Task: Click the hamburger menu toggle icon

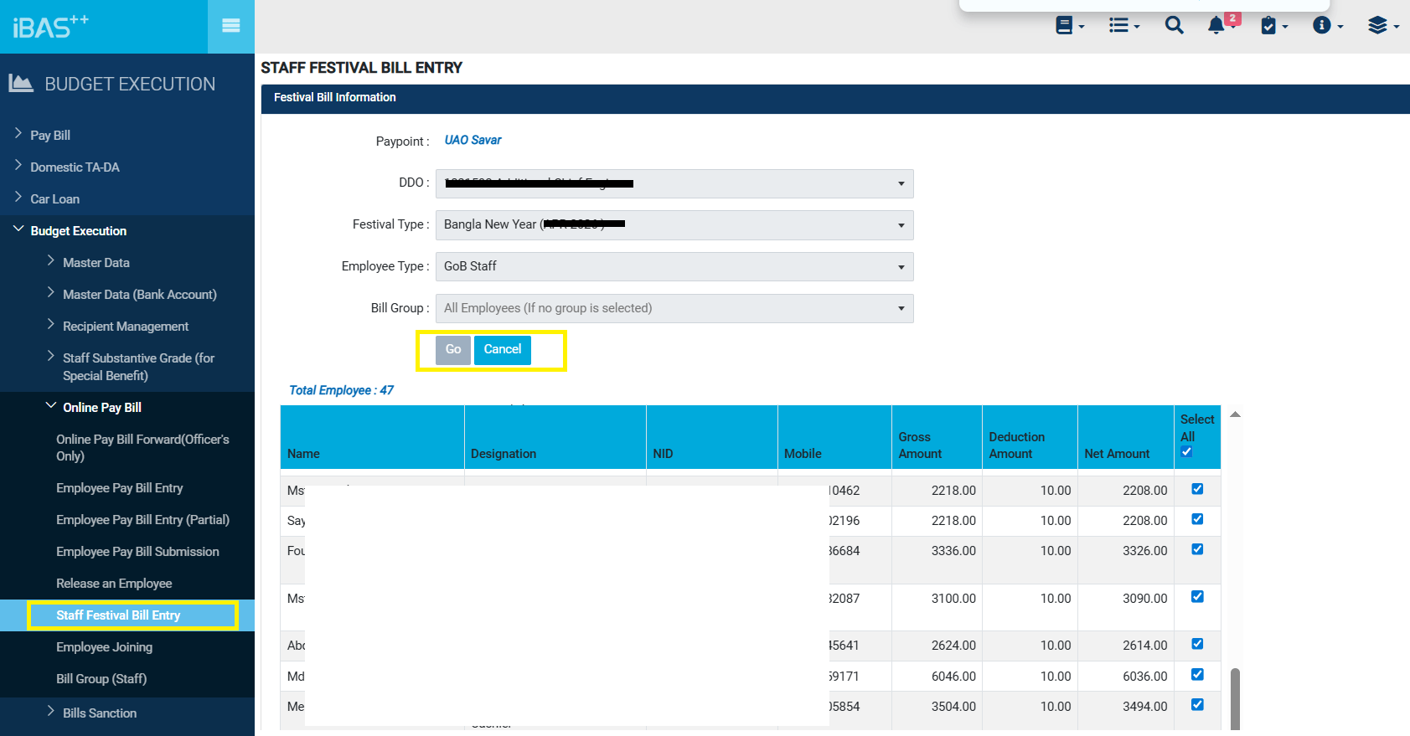Action: (230, 26)
